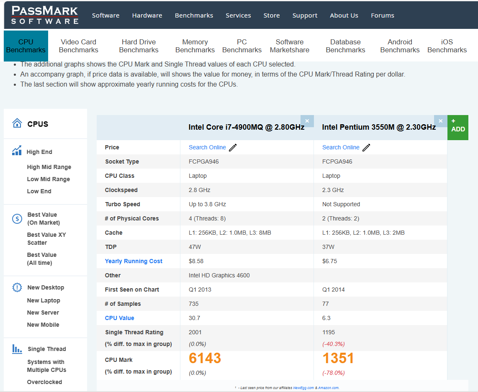Switch to iOS Benchmarks tab

447,46
